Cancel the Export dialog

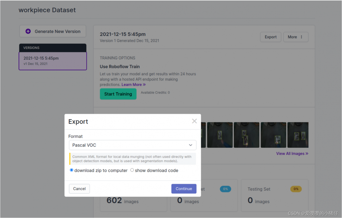[79, 189]
